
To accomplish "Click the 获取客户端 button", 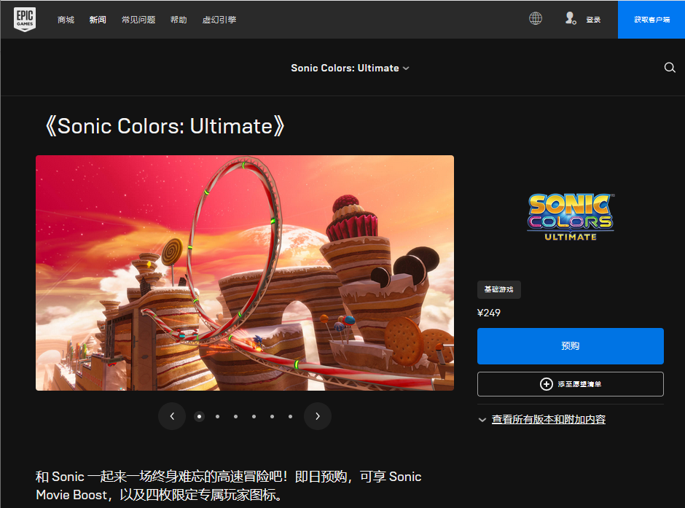I will point(651,20).
